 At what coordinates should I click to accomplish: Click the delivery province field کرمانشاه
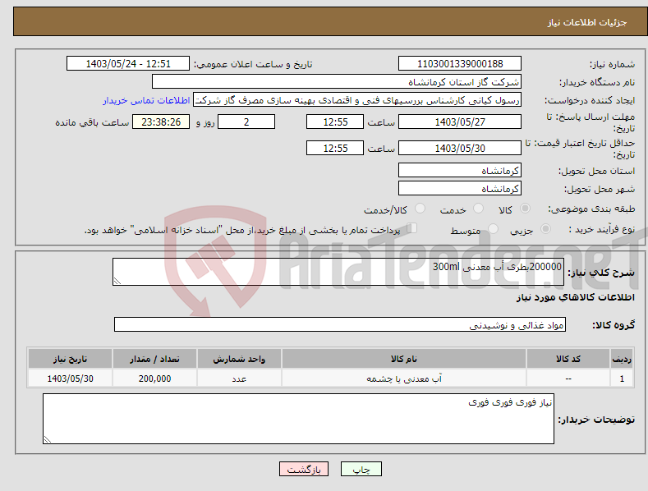click(x=460, y=170)
